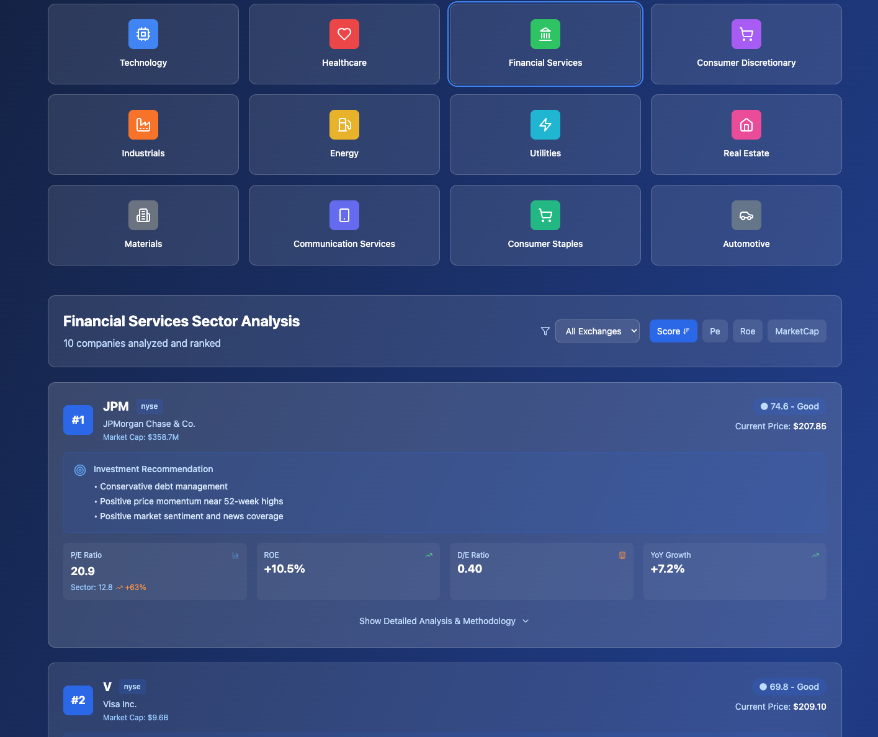878x737 pixels.
Task: Click the target icon beside Investment Recommendation
Action: point(80,470)
